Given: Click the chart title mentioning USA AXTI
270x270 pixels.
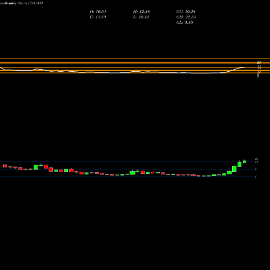Looking at the screenshot, I should (22, 3).
